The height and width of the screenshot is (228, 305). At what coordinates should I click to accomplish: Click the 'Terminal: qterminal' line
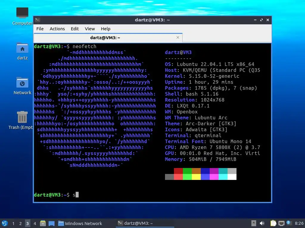pos(193,135)
